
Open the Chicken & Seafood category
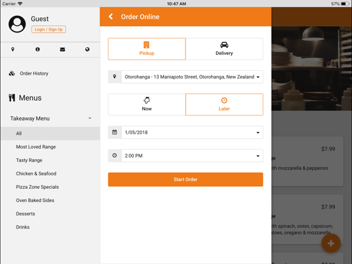point(36,173)
